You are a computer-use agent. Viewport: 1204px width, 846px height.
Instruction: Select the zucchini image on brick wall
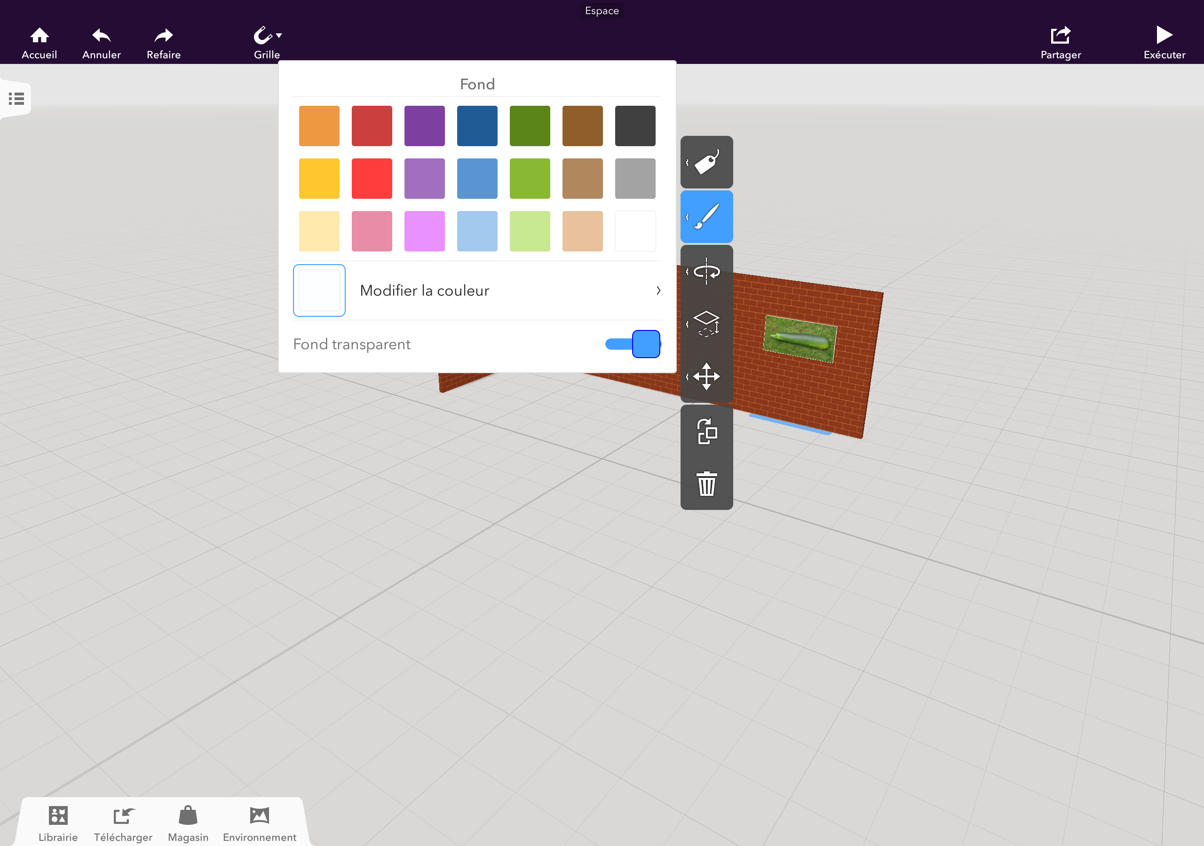tap(800, 338)
